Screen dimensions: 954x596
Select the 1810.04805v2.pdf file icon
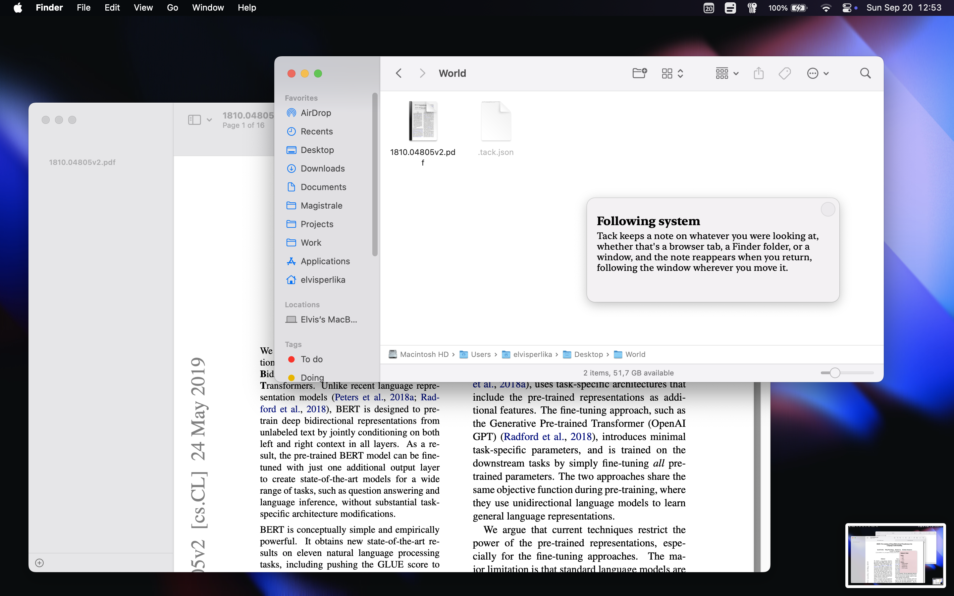pos(423,121)
